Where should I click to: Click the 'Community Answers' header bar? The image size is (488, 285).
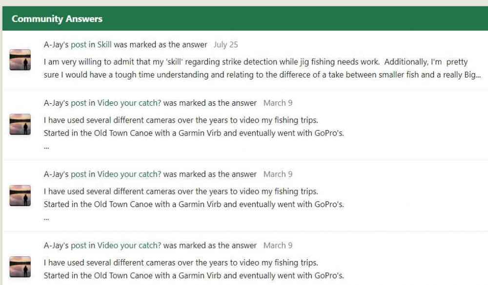click(x=245, y=19)
